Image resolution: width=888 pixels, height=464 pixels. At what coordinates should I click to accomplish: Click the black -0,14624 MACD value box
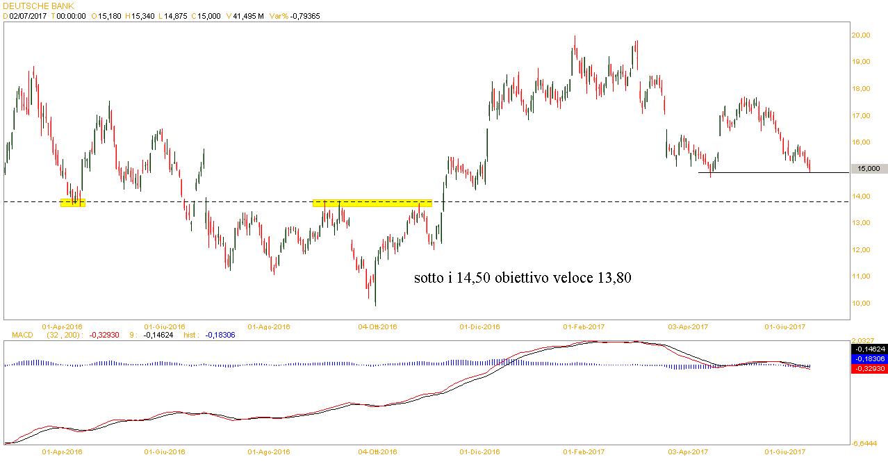[869, 349]
